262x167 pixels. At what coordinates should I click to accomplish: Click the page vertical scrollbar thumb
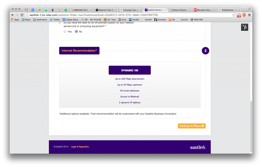[x=251, y=126]
